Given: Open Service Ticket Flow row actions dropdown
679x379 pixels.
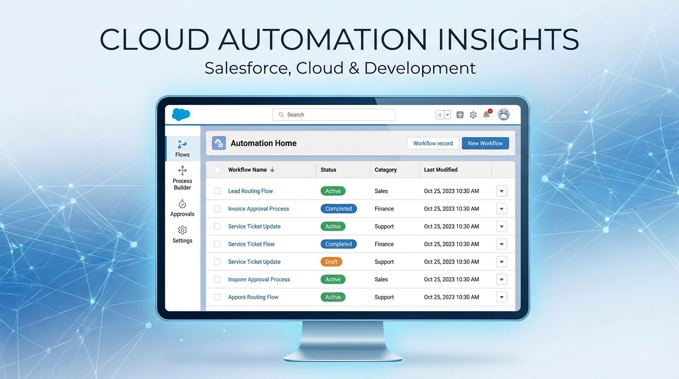Looking at the screenshot, I should [x=501, y=244].
